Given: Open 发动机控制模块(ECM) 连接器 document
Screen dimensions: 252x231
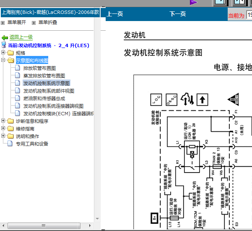Looking at the screenshot, I should click(x=58, y=114).
